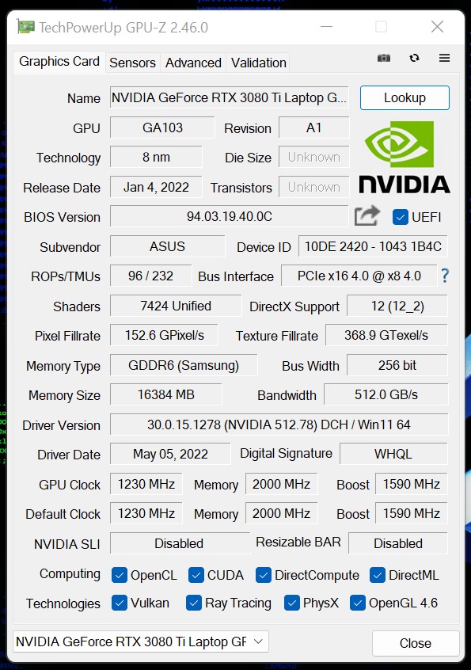Switch to the Advanced tab
471x670 pixels.
(193, 63)
